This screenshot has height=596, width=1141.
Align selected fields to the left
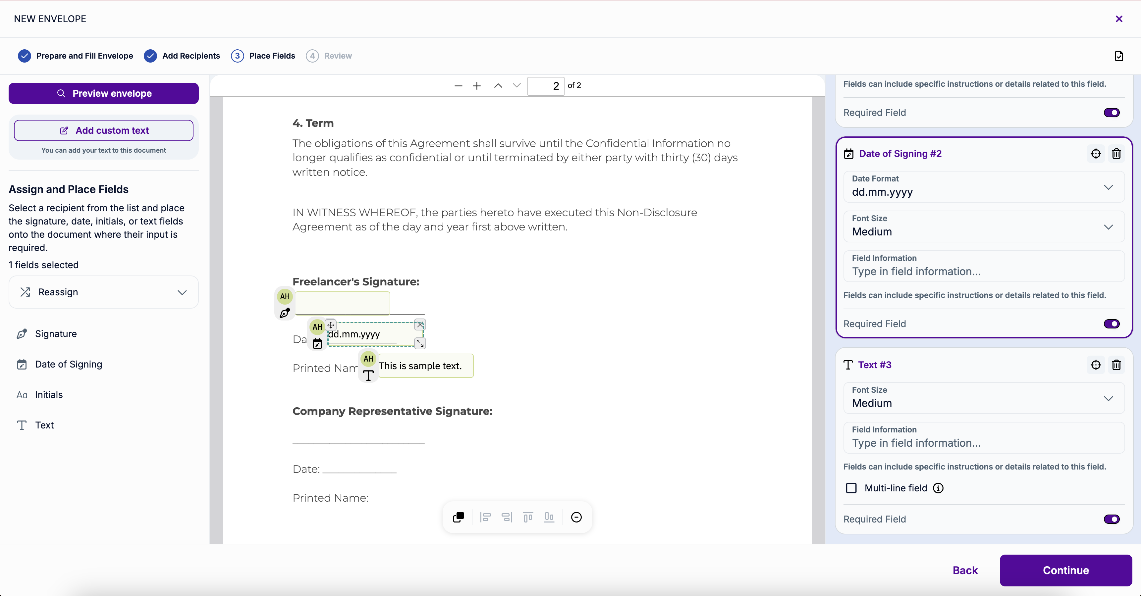click(x=485, y=517)
